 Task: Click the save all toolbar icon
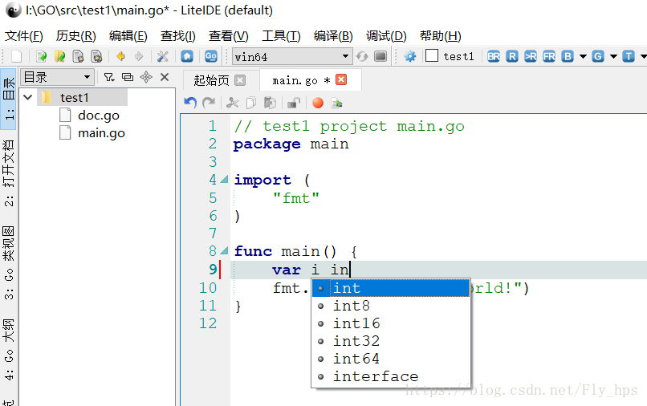coord(96,56)
